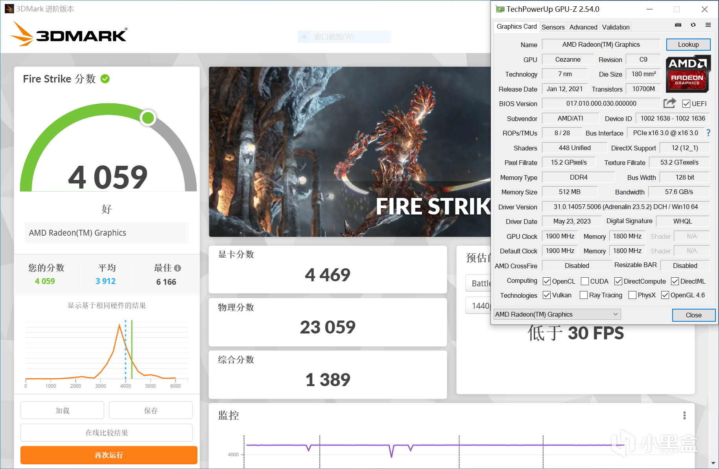Open the 监控 panel three-dot menu

(x=684, y=416)
